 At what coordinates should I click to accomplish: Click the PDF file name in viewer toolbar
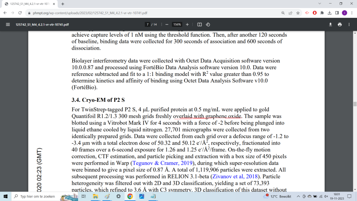point(42,25)
